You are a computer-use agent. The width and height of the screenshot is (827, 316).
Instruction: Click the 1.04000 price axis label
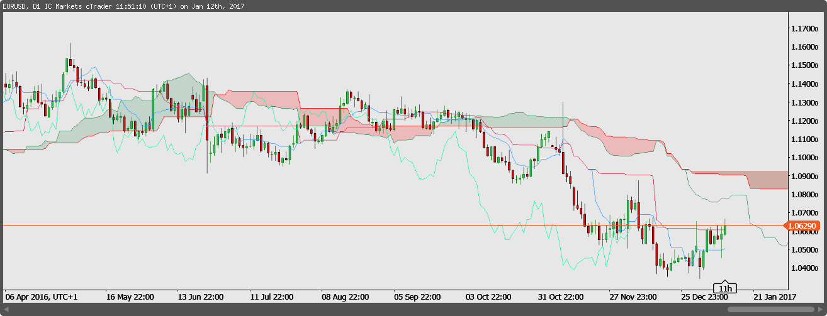[806, 268]
